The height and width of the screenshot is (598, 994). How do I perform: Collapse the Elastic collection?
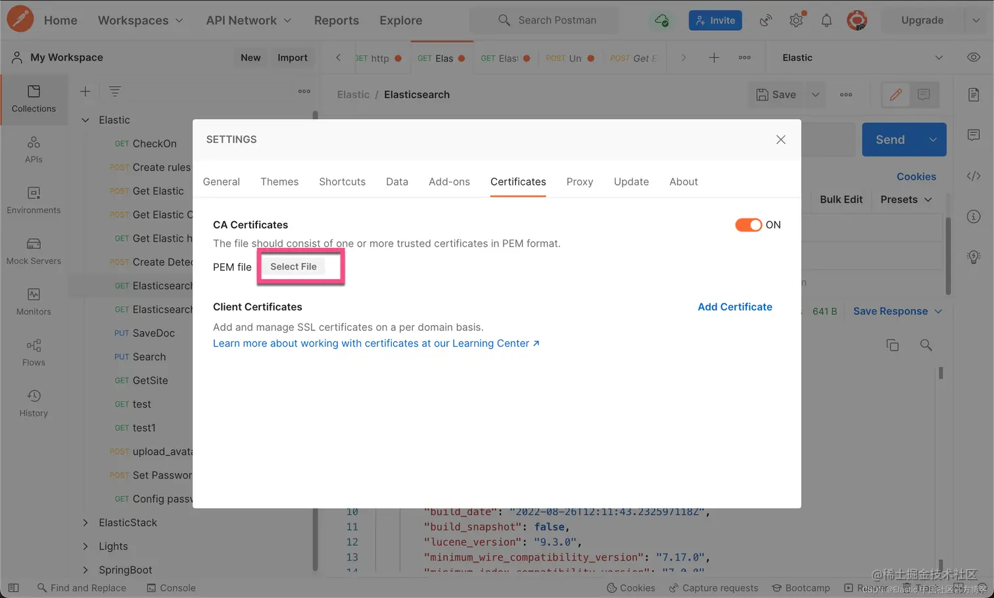(x=85, y=120)
